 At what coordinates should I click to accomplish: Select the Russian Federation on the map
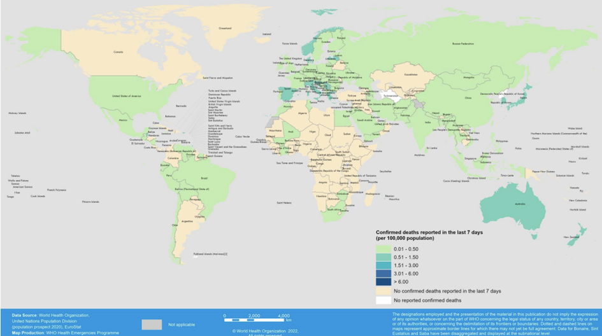pos(463,44)
